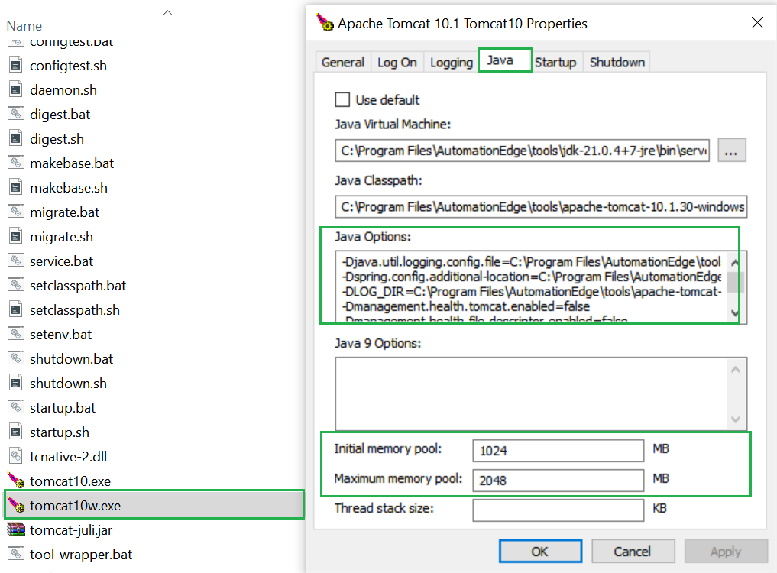Select the file name service.bat
This screenshot has height=573, width=777.
pos(61,261)
